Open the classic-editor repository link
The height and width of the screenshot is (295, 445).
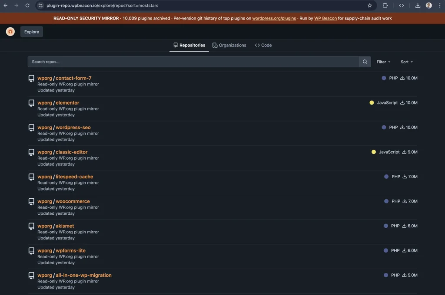(72, 152)
